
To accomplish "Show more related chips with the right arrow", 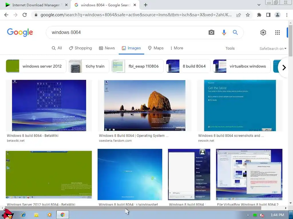I will pyautogui.click(x=284, y=67).
